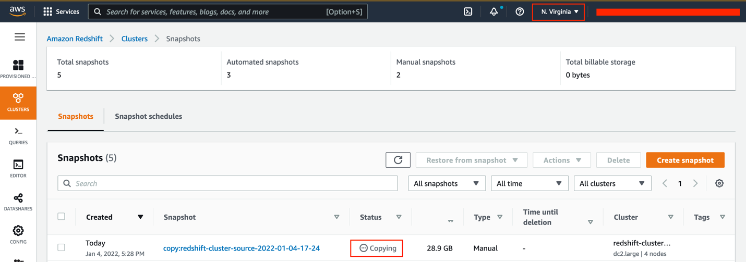Open the copy:redshift-cluster-source-2022-01-04-17-24 snapshot link

coord(242,248)
